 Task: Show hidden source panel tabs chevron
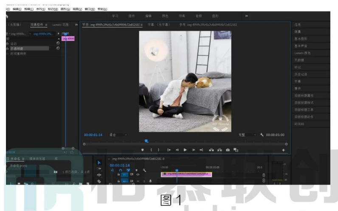pyautogui.click(x=76, y=25)
